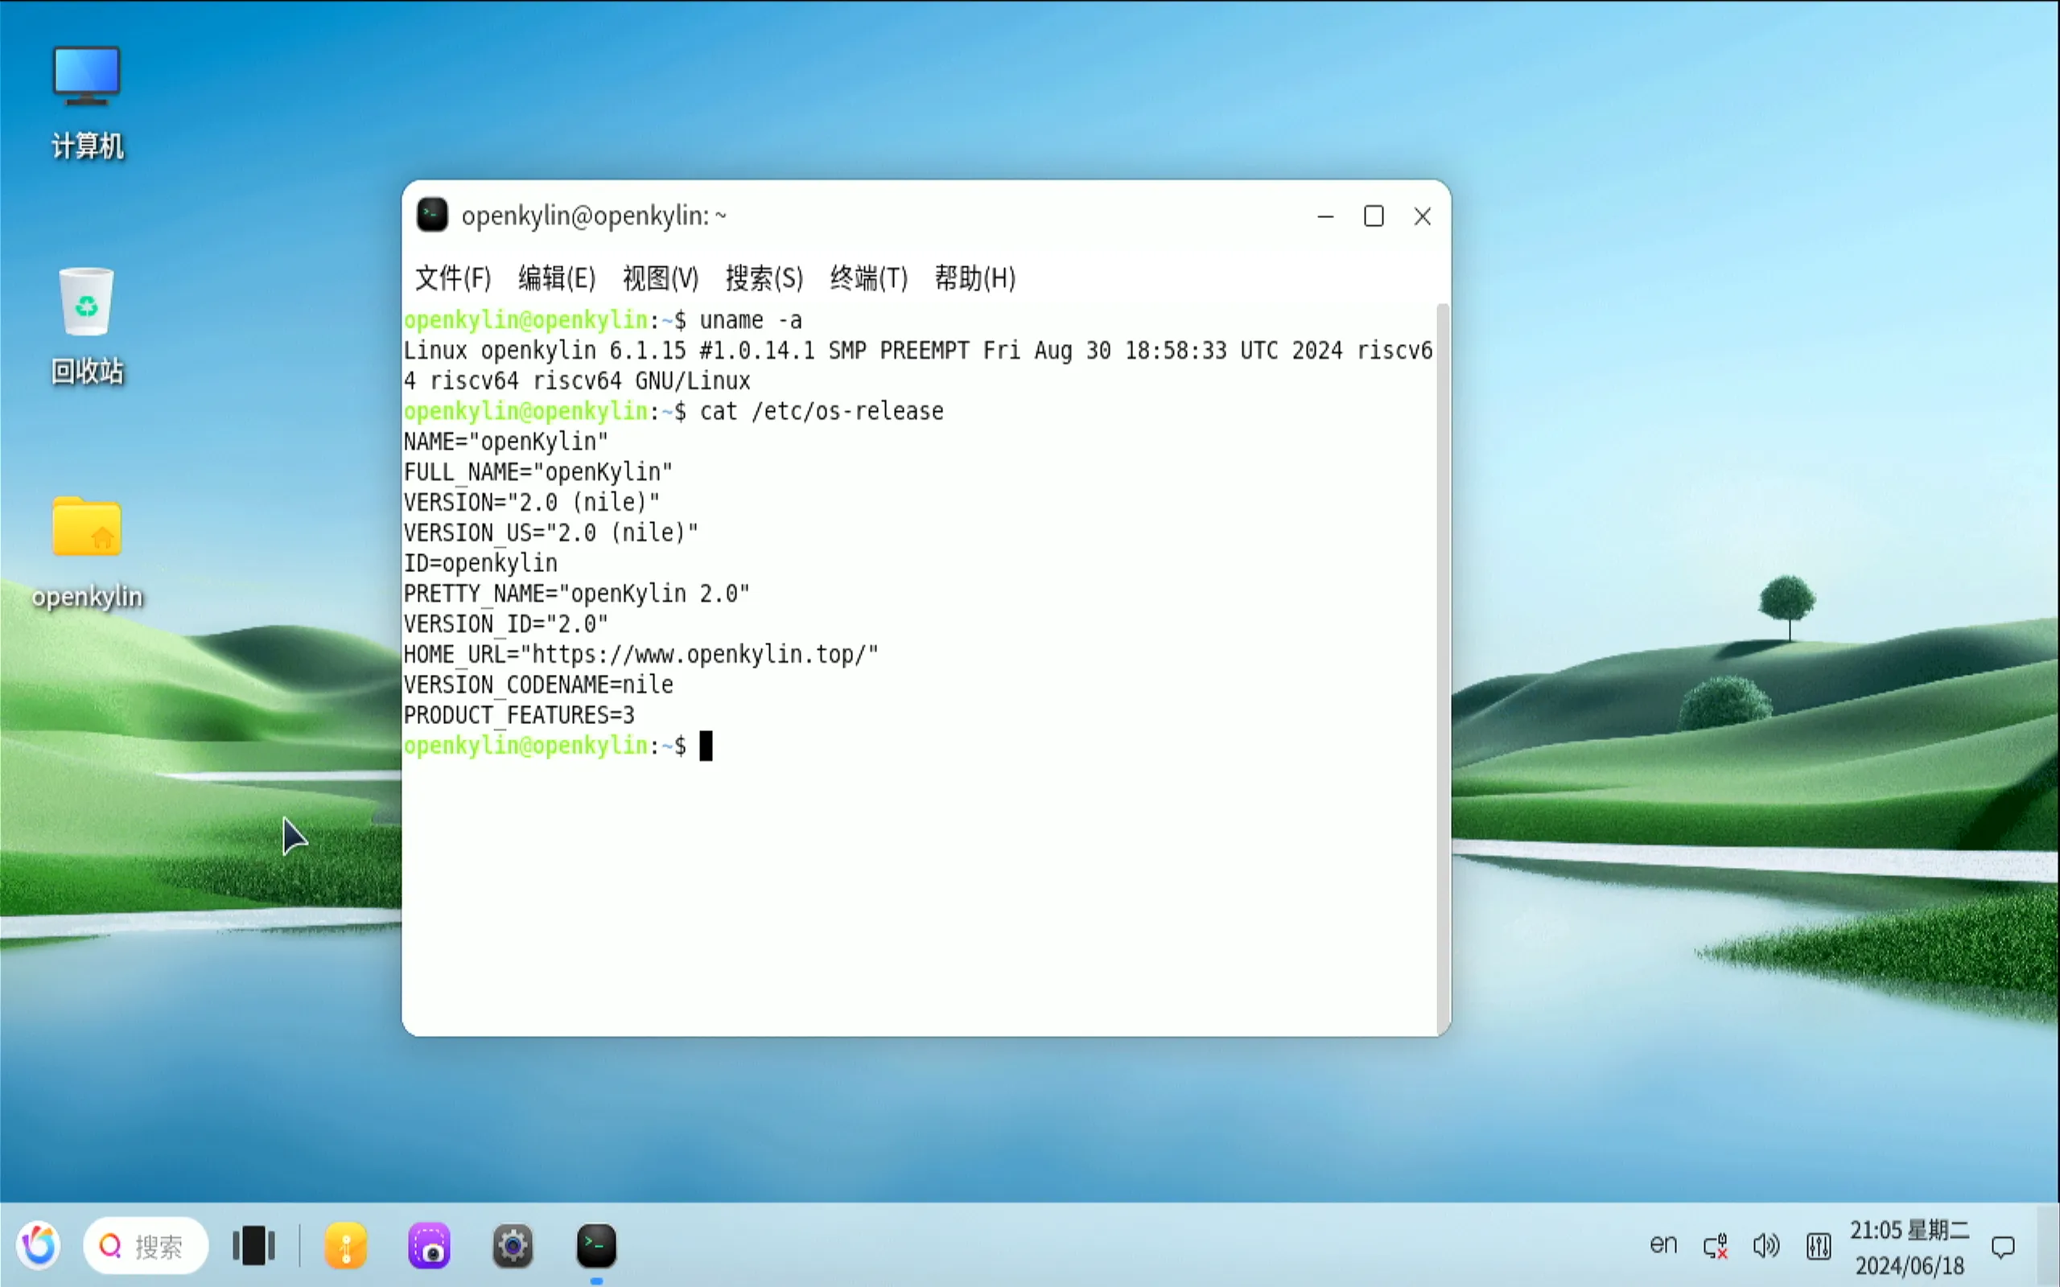The height and width of the screenshot is (1287, 2060).
Task: Switch input language via the en indicator
Action: point(1662,1245)
